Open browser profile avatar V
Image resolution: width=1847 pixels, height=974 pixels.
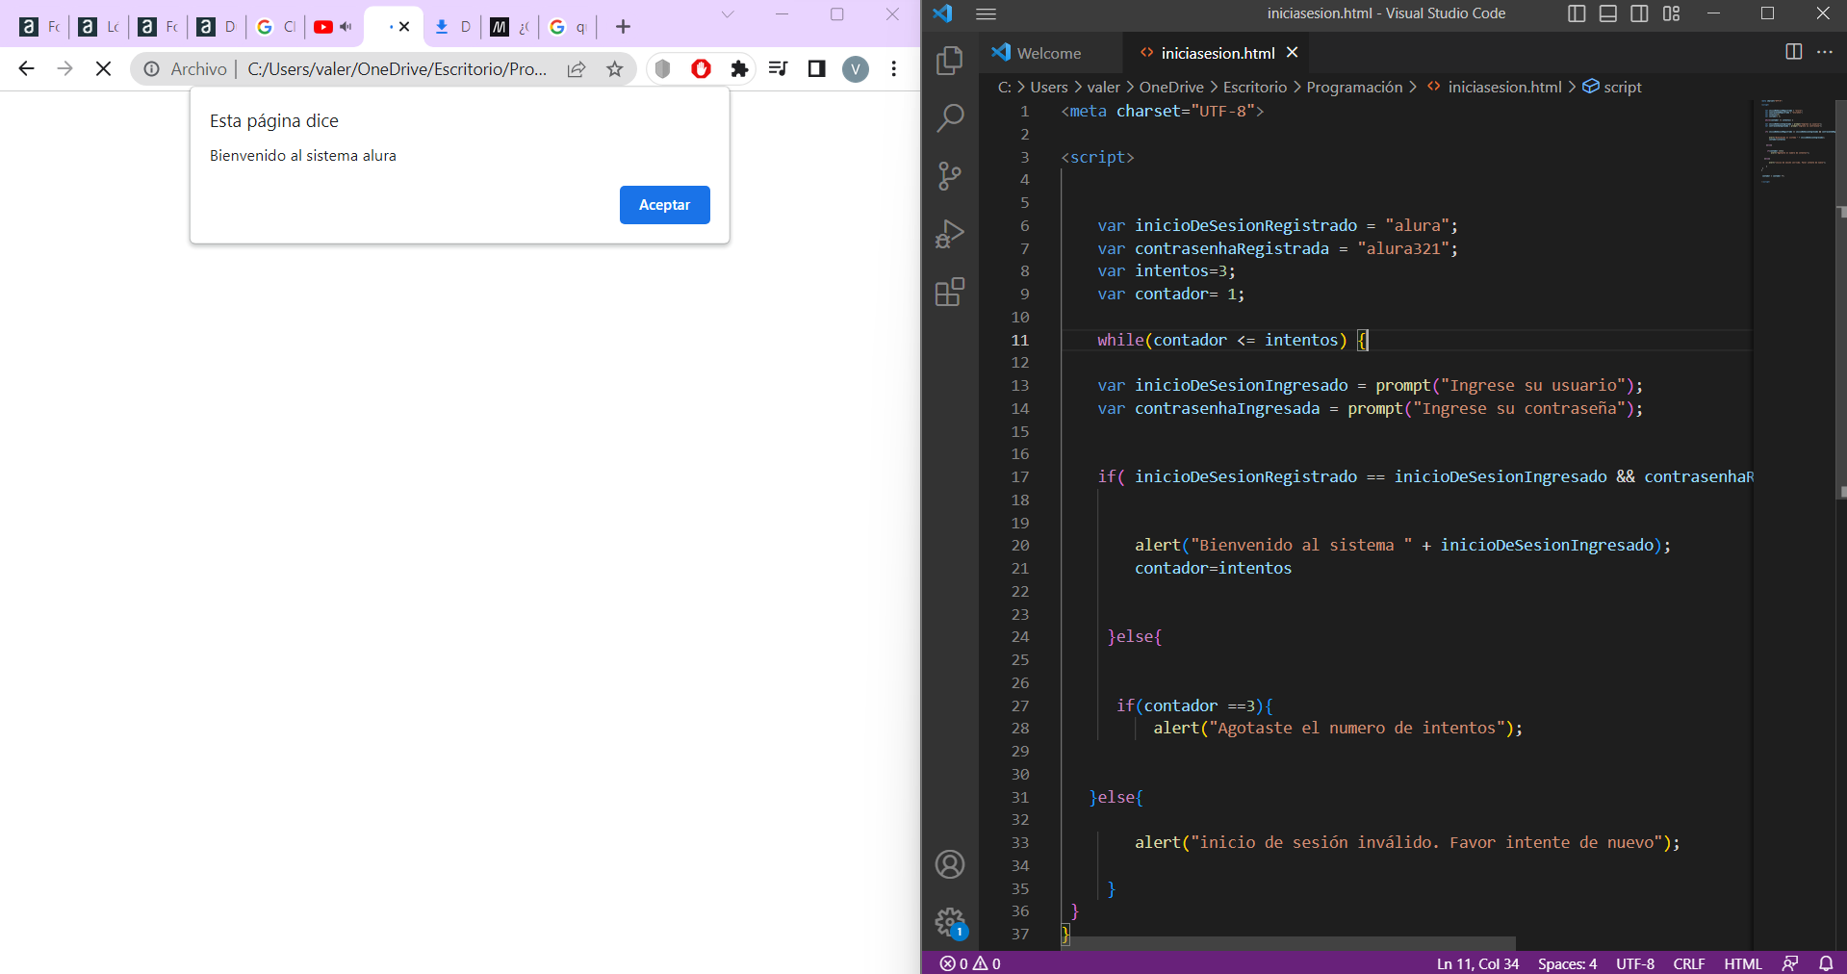[855, 68]
